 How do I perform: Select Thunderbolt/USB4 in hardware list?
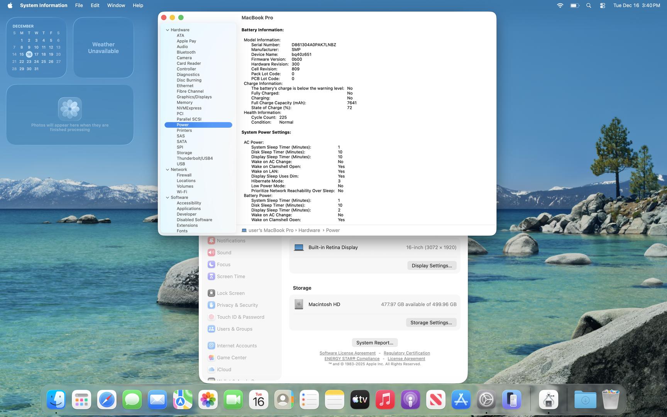195,158
